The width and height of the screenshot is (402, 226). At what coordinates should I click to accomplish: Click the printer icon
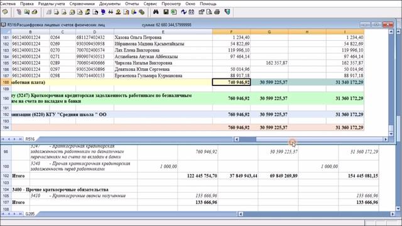pyautogui.click(x=217, y=12)
